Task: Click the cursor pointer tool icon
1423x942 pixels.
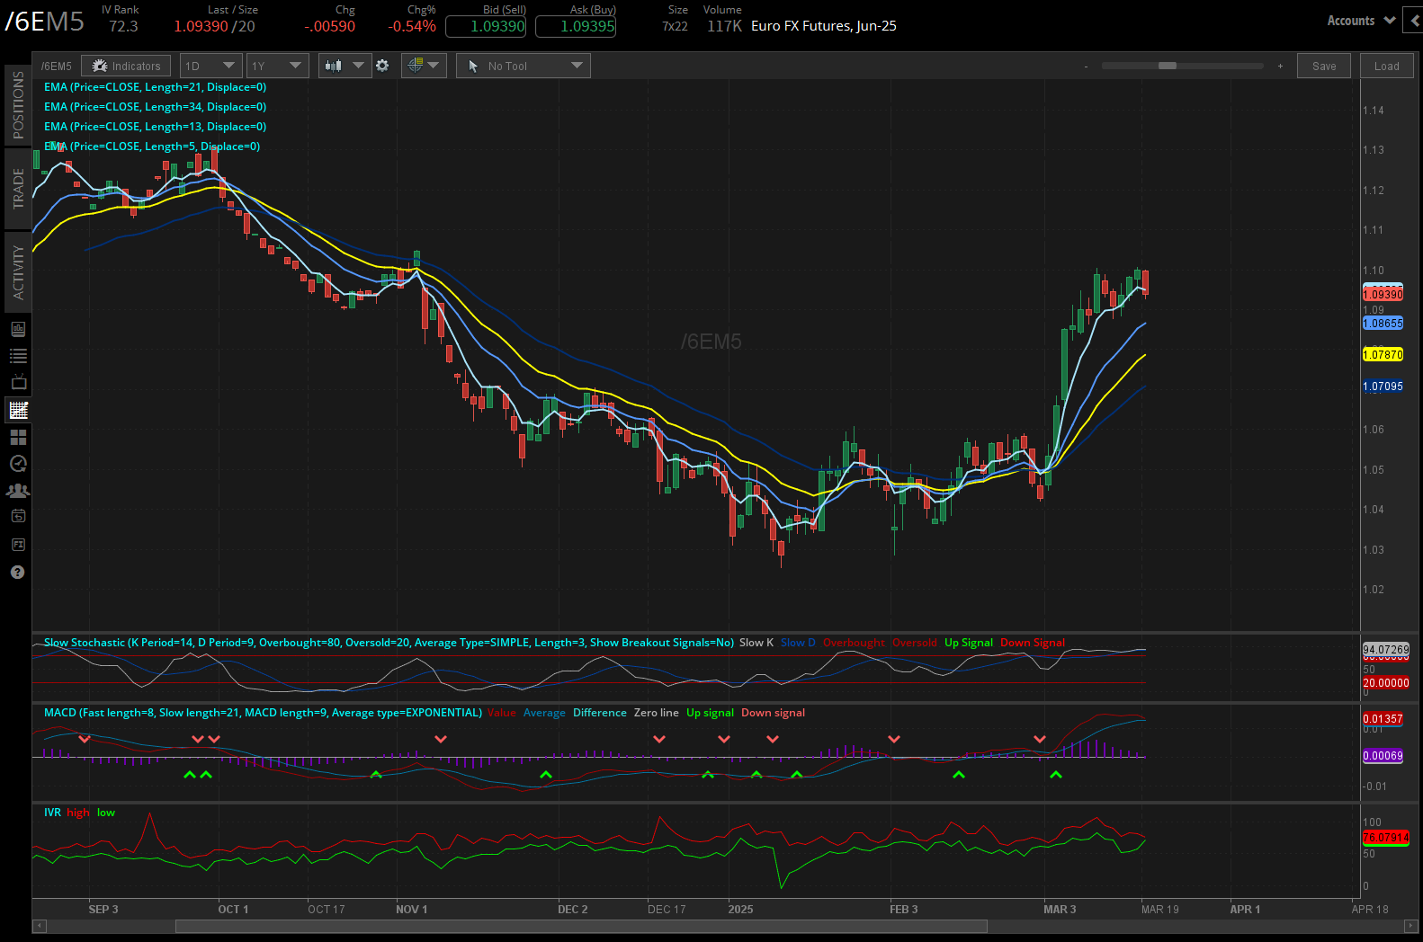Action: [x=473, y=66]
